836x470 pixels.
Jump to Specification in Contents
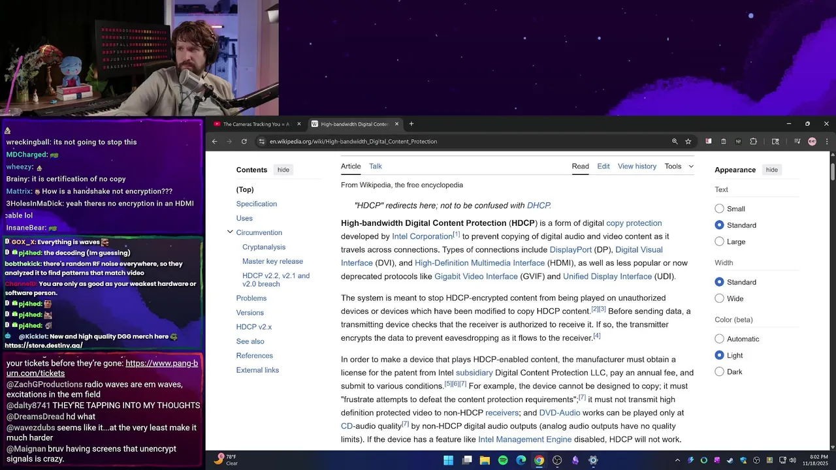click(x=257, y=204)
